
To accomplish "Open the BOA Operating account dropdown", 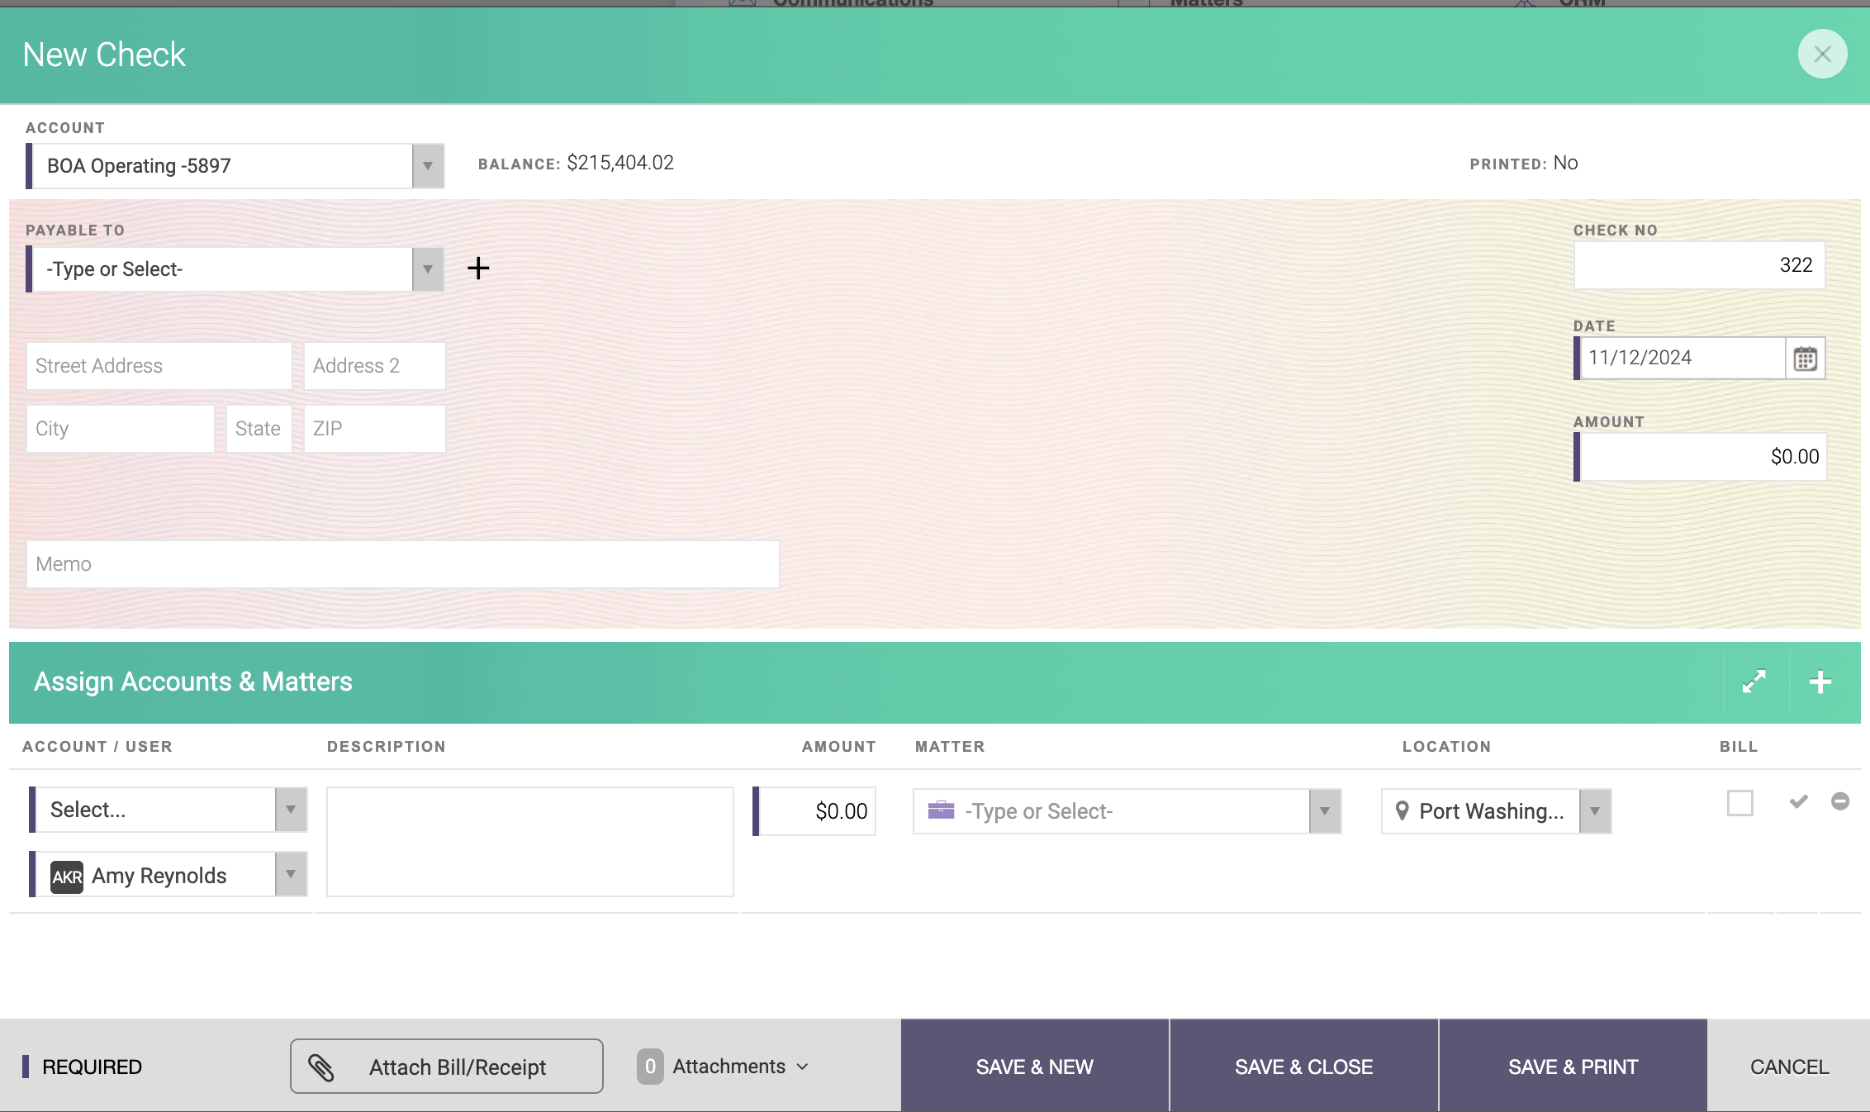I will (428, 166).
